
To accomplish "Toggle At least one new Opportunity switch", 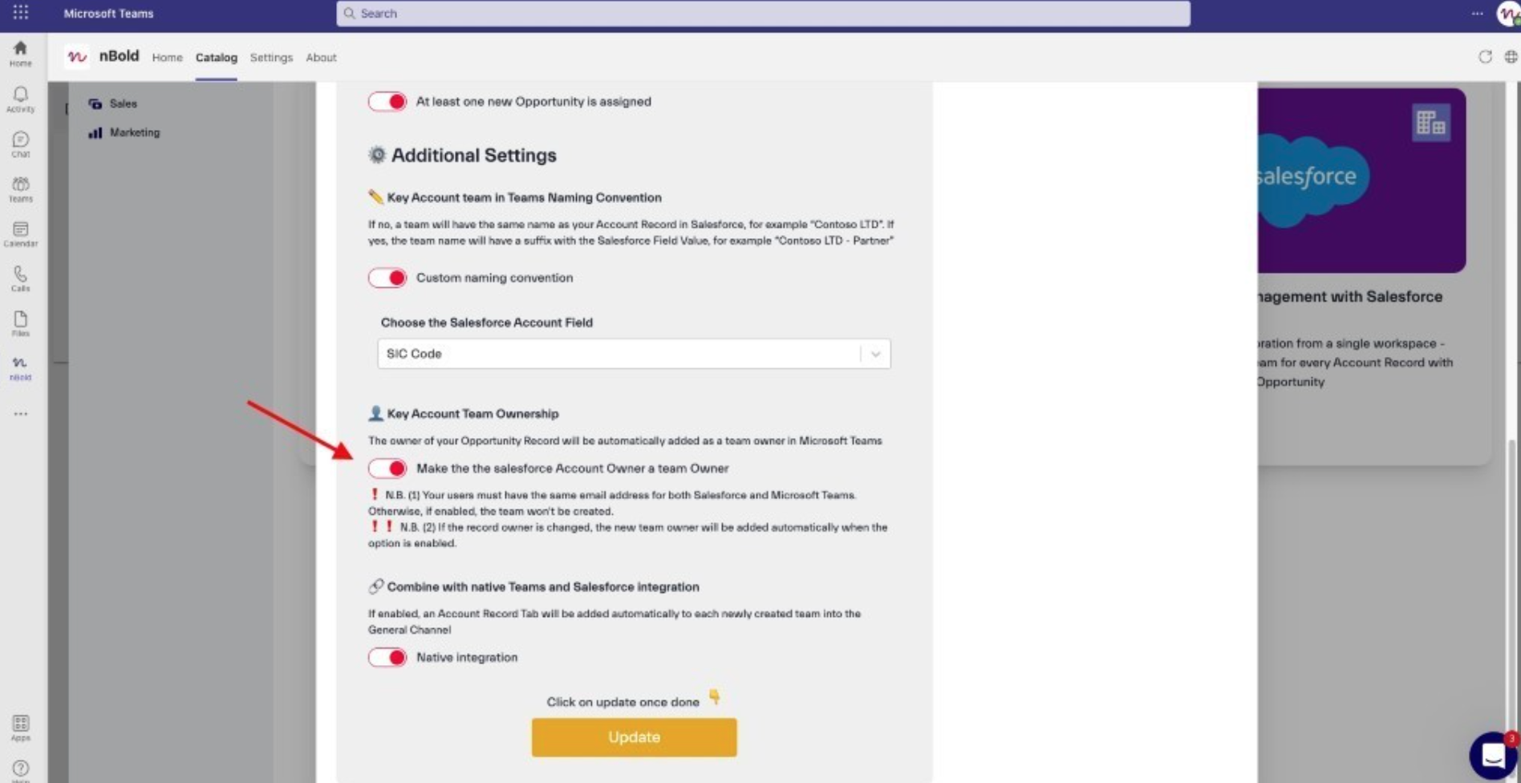I will click(x=387, y=102).
